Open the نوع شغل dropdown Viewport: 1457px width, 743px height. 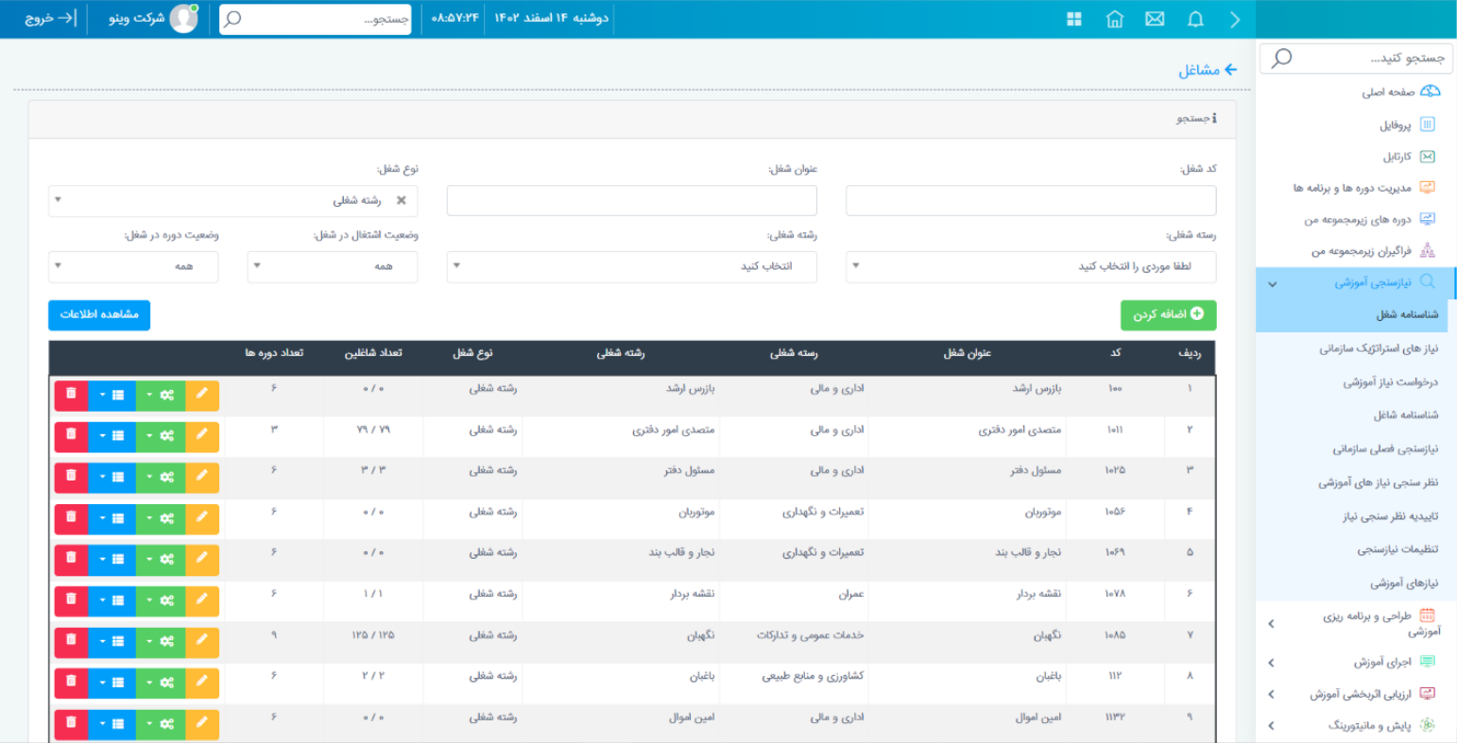tap(233, 200)
